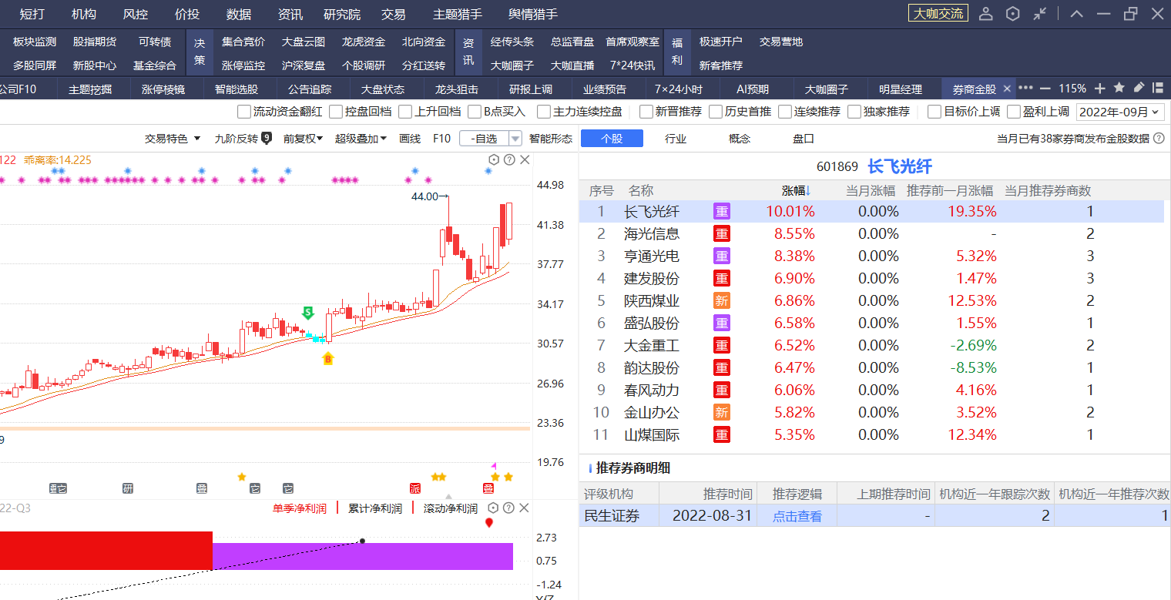Enable 历史首推 checkbox
Screen dimensions: 1171x600
pos(716,112)
